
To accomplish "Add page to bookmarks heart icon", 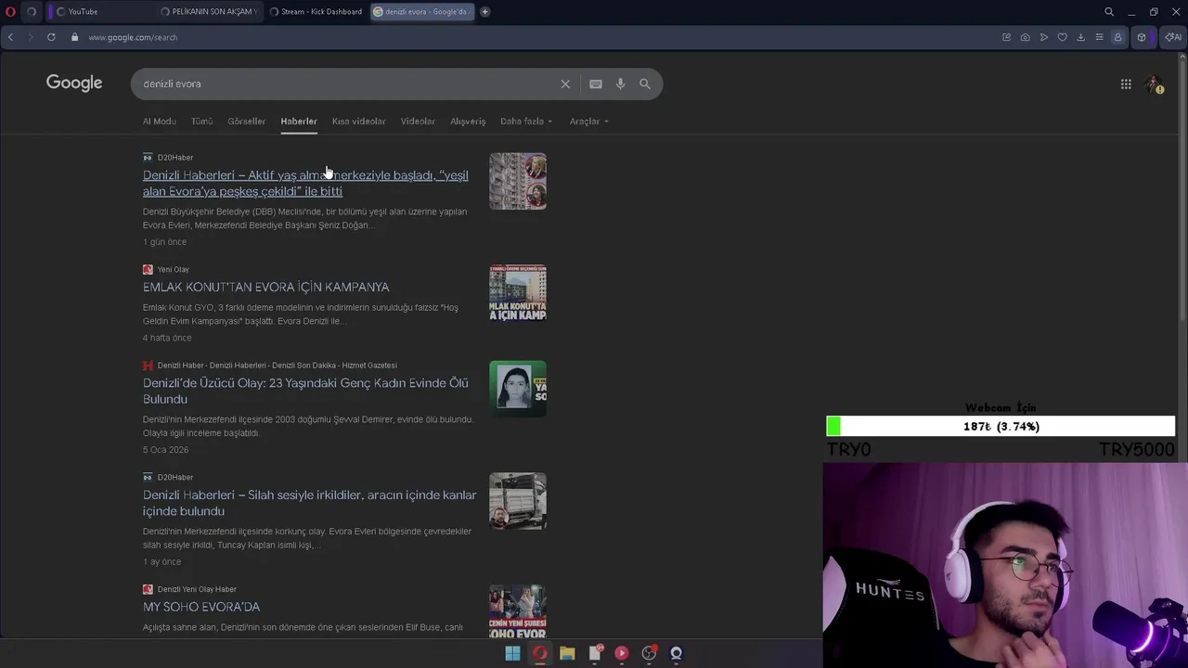I will (1062, 37).
